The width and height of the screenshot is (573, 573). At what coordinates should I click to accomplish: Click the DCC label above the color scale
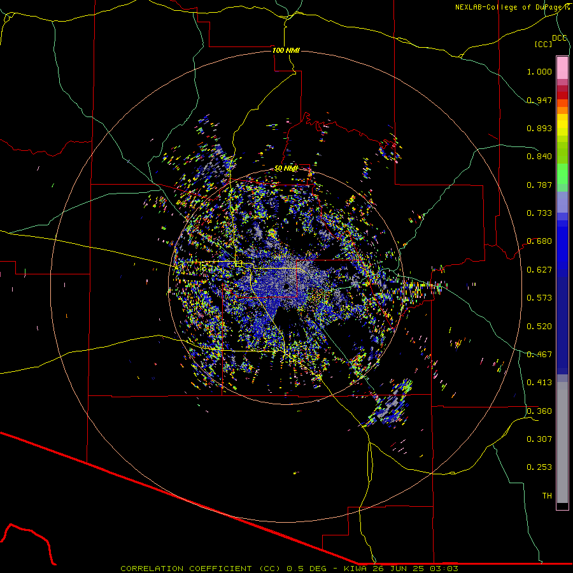[x=560, y=38]
